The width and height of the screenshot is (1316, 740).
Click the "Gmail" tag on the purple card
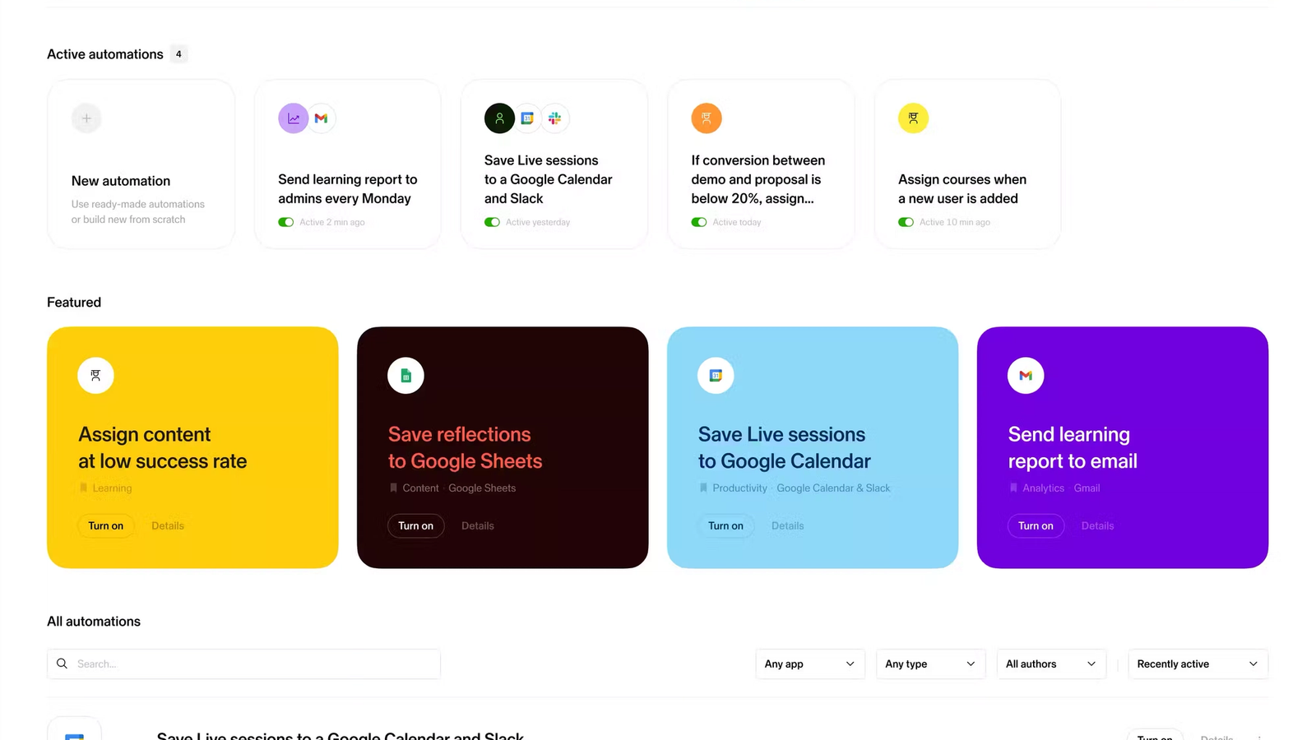click(1087, 488)
